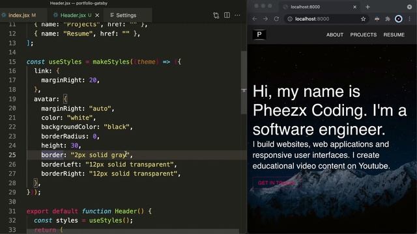Go back in the browser
Viewport: 417px width, 234px height.
coord(255,19)
